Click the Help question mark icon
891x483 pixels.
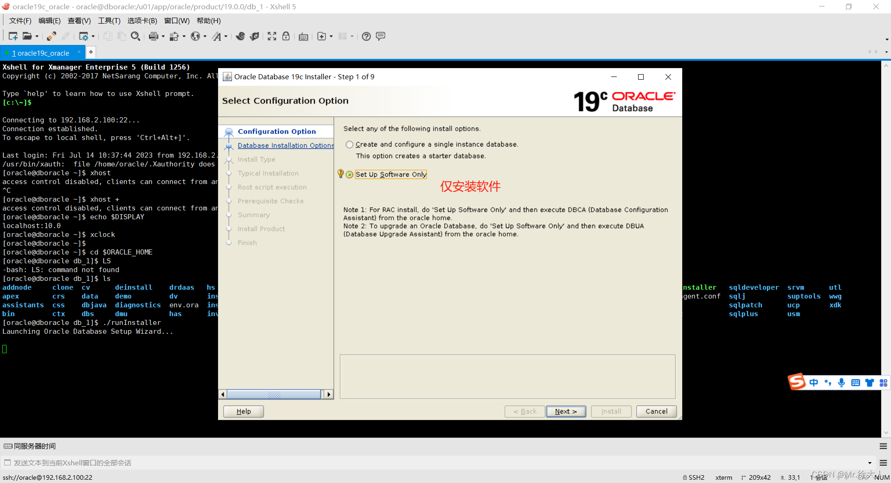click(366, 36)
